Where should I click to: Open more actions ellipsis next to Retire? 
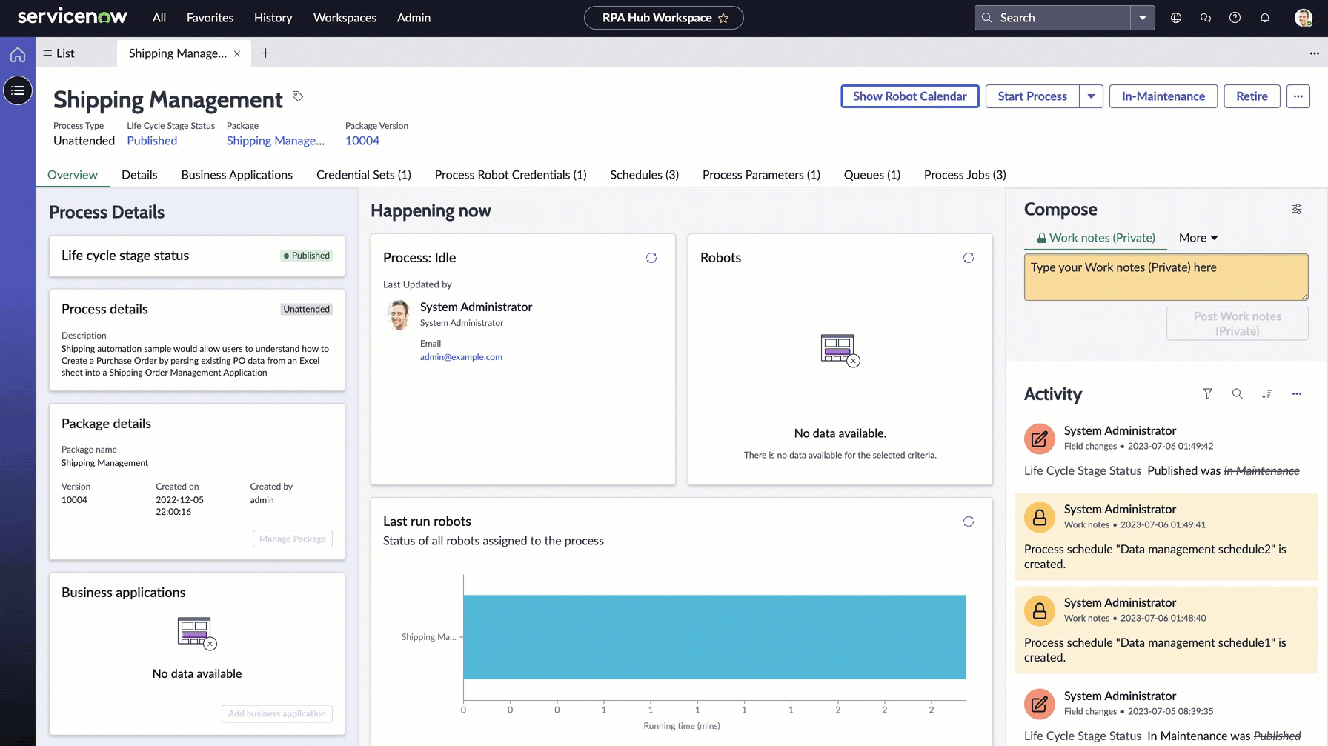coord(1298,96)
